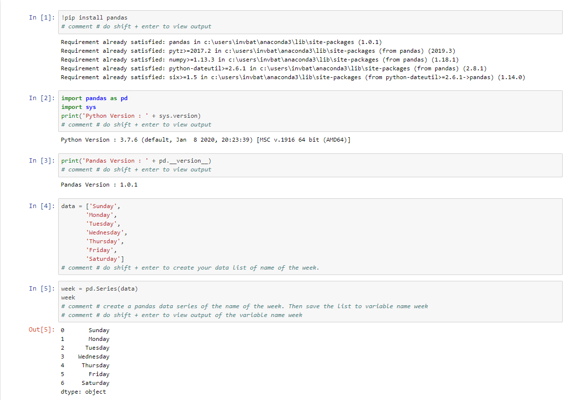Viewport: 572px width, 400px height.
Task: Select the In [2] cell prompt
Action: (42, 98)
